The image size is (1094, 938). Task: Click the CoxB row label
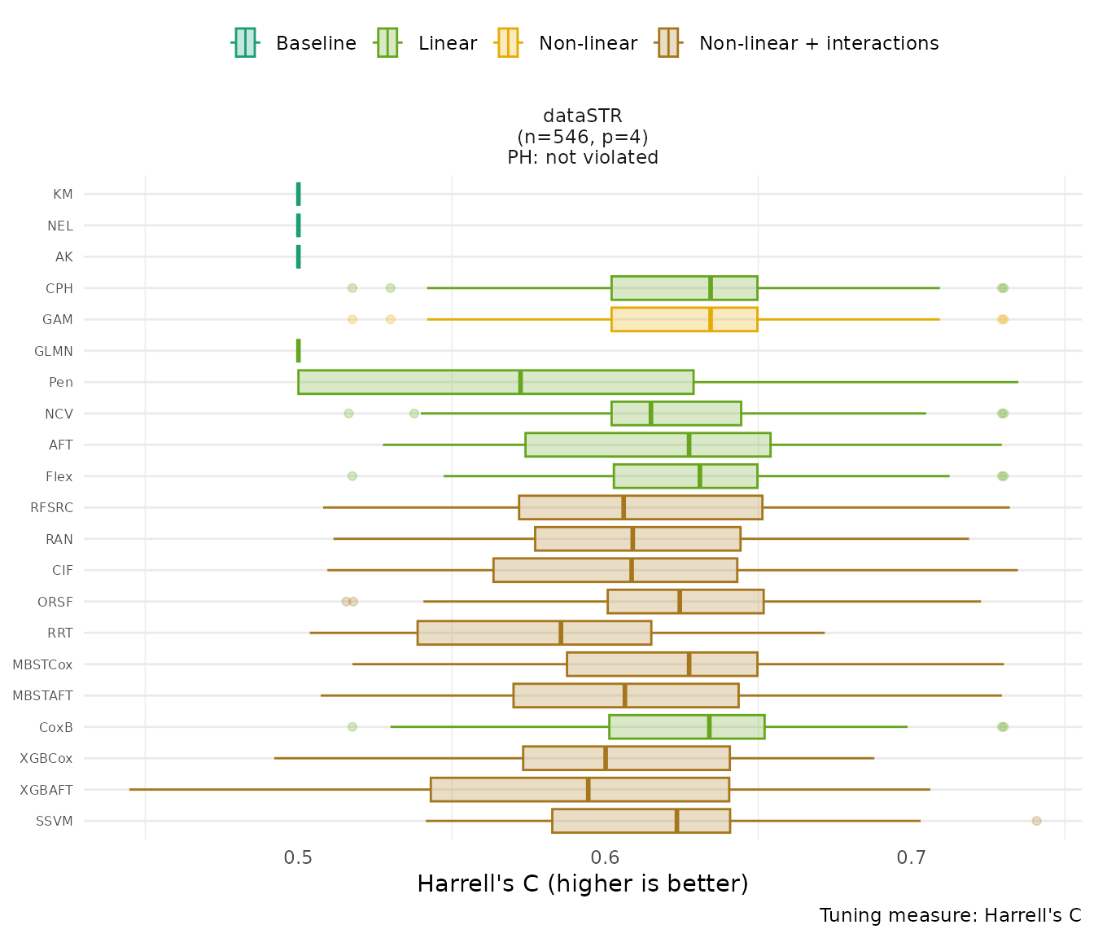pos(56,727)
